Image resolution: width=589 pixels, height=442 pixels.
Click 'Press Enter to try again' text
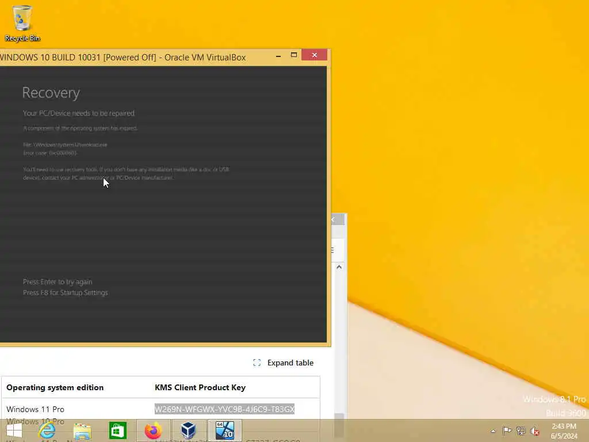(58, 282)
